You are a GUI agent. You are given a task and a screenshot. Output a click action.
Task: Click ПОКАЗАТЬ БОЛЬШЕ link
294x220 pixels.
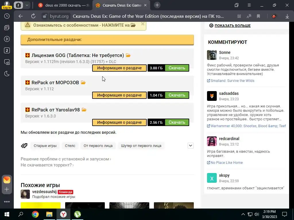[x=233, y=25]
